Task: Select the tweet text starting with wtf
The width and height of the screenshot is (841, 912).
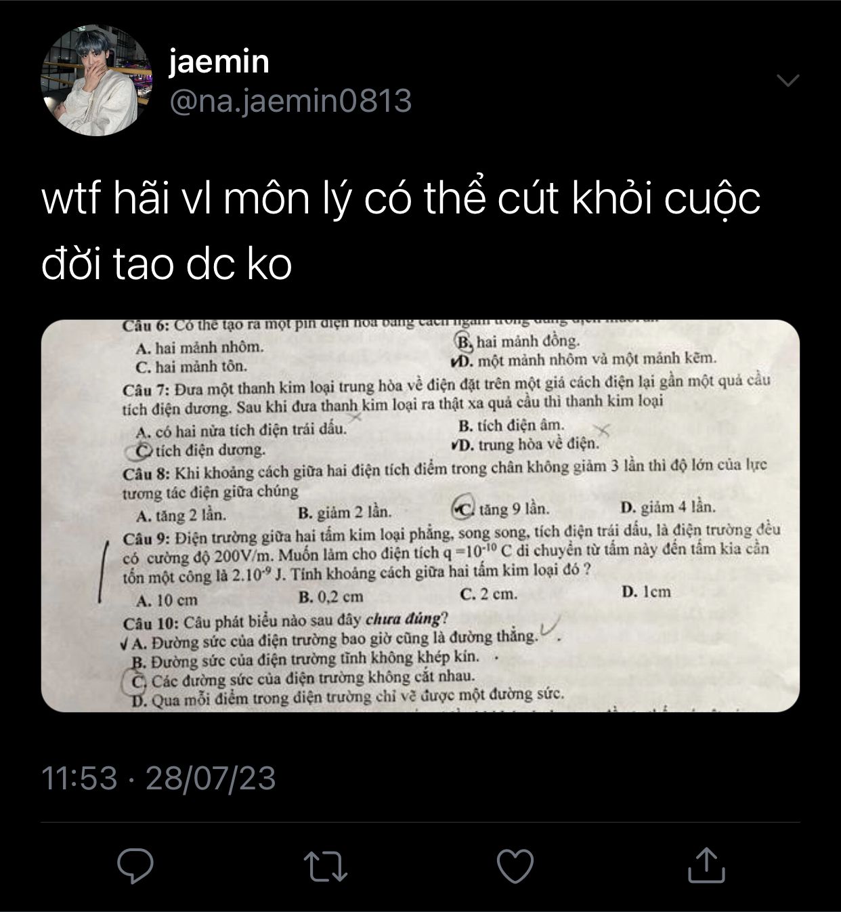Action: click(x=402, y=230)
